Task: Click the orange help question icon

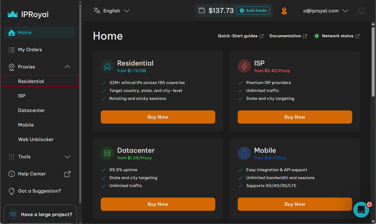Action: [284, 11]
